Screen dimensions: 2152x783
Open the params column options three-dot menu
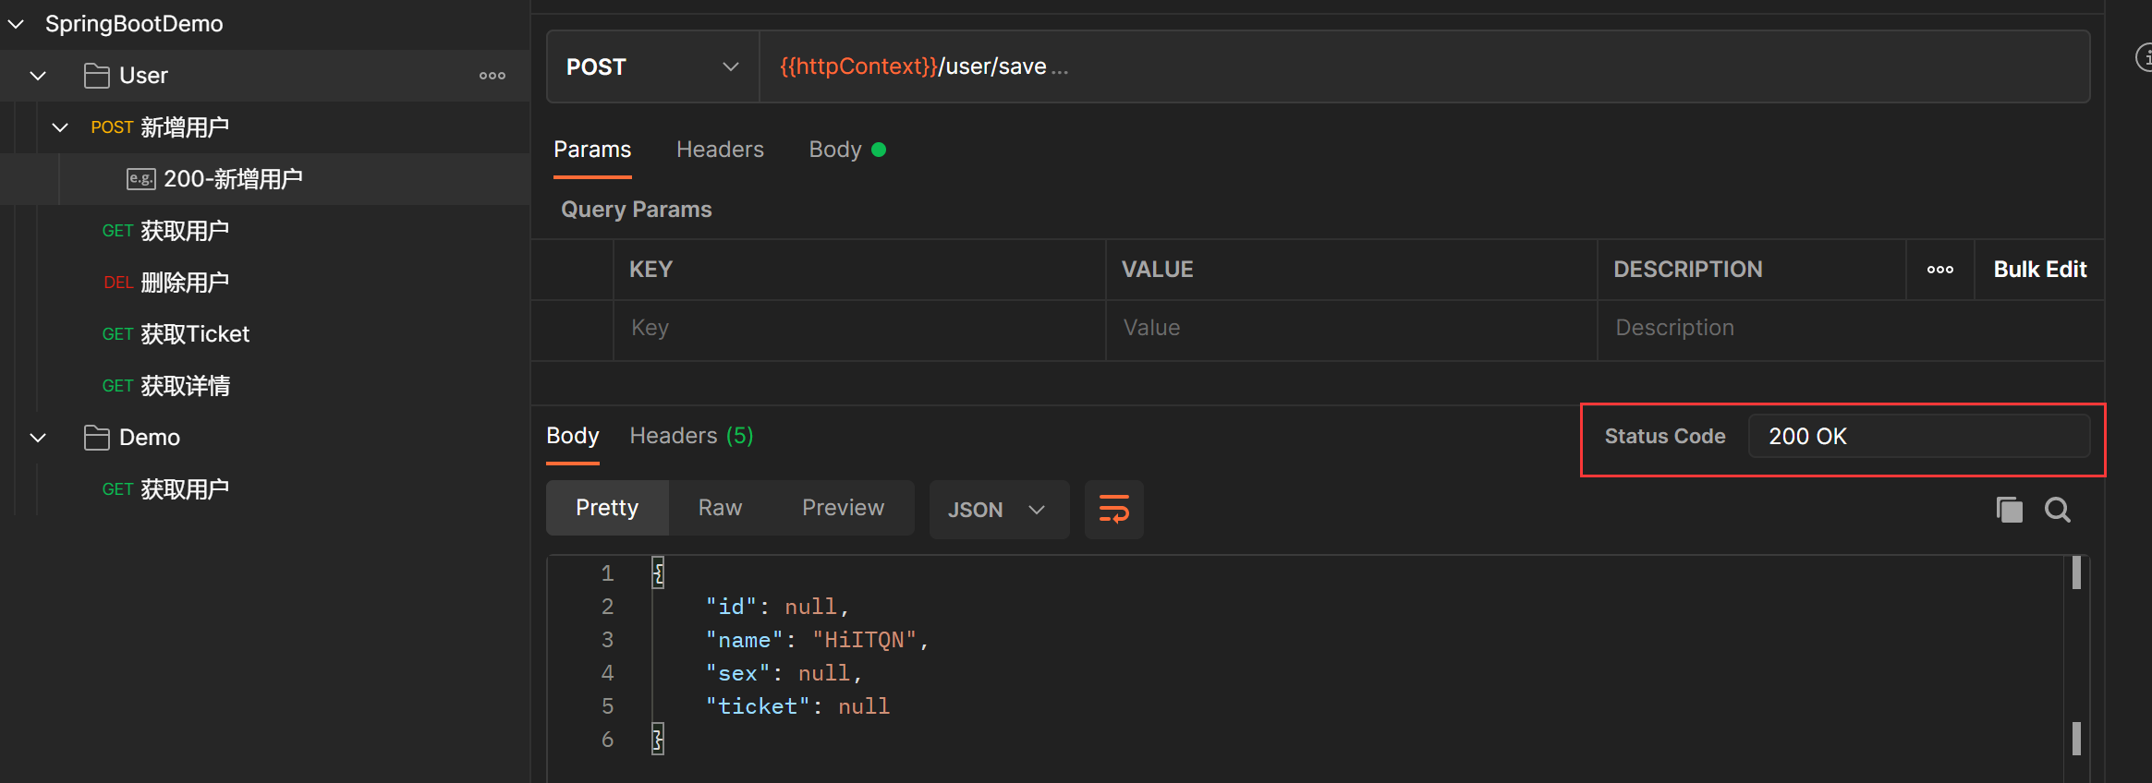pyautogui.click(x=1940, y=270)
